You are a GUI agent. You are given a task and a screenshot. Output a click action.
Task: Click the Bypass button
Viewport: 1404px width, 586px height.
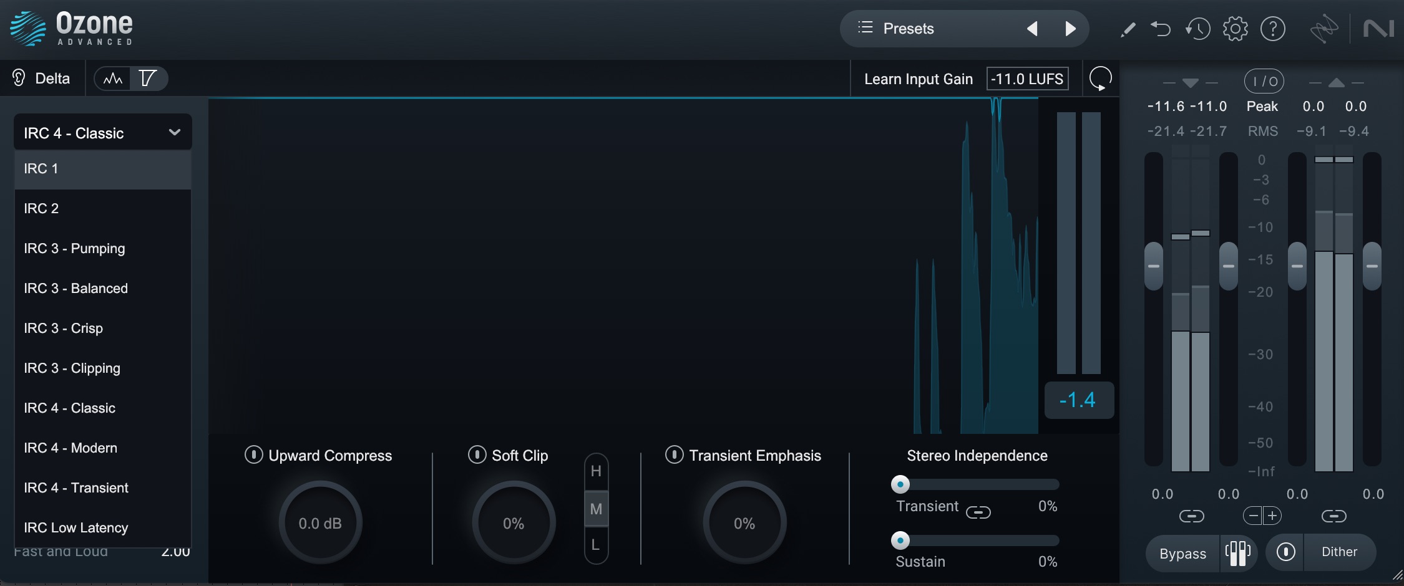pyautogui.click(x=1182, y=554)
